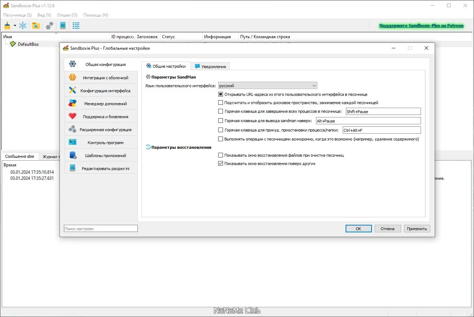Uncheck Показывать окно восстановления поверх других
The height and width of the screenshot is (317, 474).
pyautogui.click(x=221, y=164)
